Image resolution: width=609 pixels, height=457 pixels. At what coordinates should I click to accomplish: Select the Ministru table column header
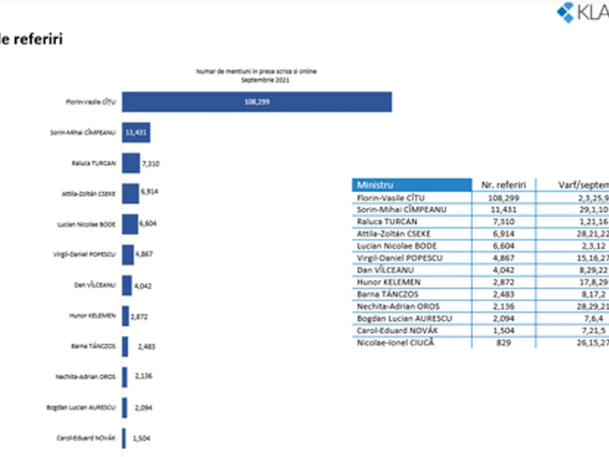(x=412, y=185)
